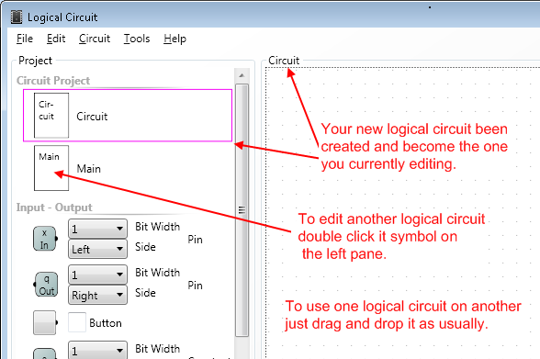This screenshot has width=540, height=359.
Task: Open the Side dropdown showing Right
Action: pos(97,295)
